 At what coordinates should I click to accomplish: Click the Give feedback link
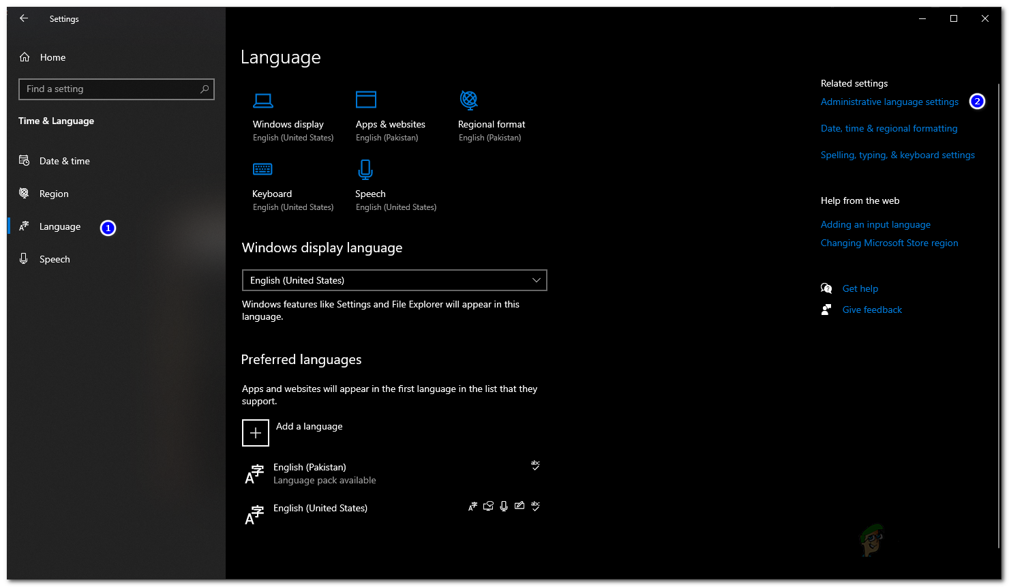[872, 310]
